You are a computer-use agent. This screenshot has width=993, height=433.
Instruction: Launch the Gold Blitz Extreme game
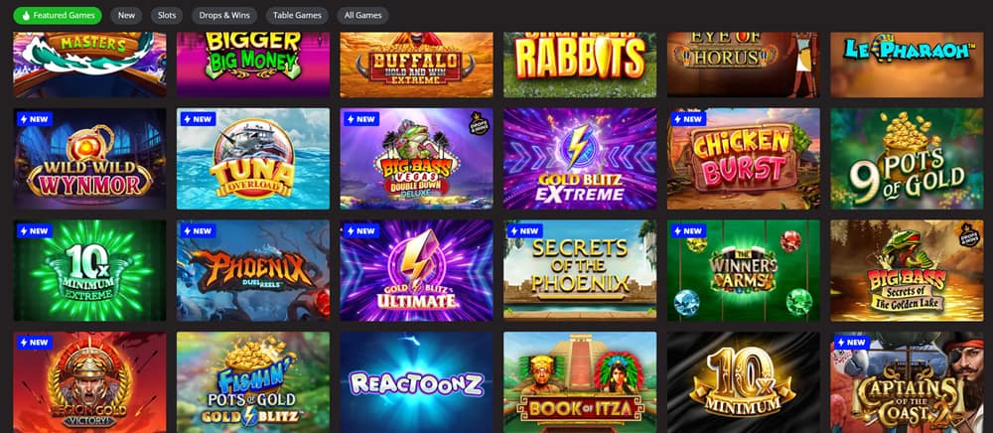point(580,159)
